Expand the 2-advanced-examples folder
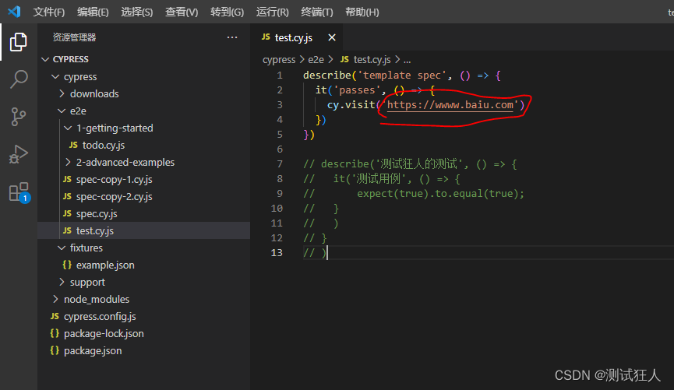The width and height of the screenshot is (674, 390). point(144,163)
